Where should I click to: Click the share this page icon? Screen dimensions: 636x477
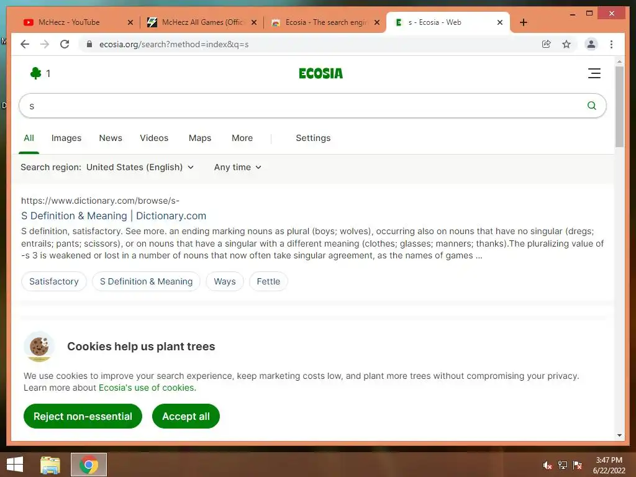click(x=547, y=44)
